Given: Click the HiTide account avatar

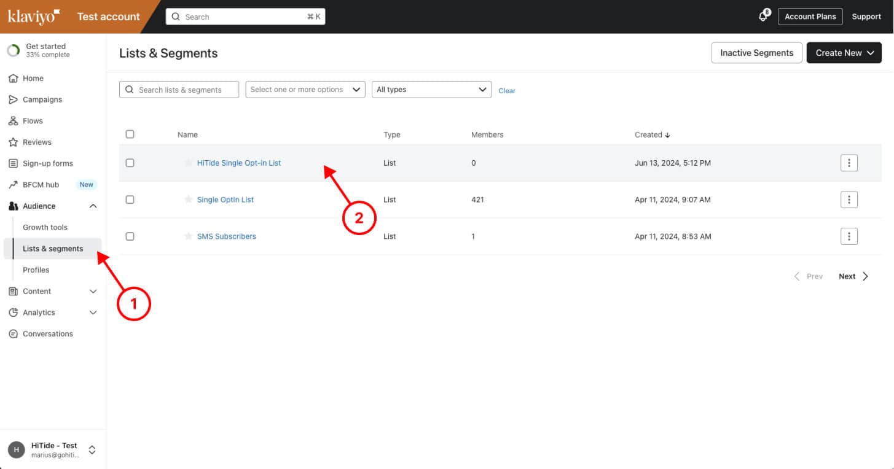Looking at the screenshot, I should [x=17, y=450].
